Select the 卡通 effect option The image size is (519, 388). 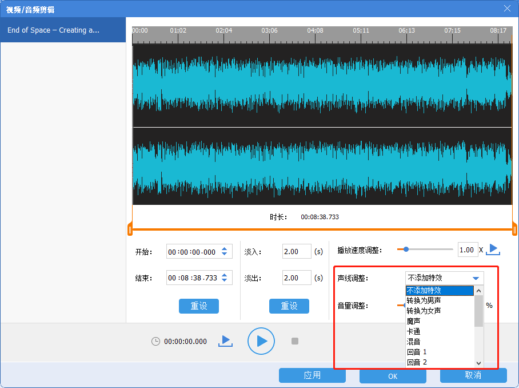click(x=440, y=331)
